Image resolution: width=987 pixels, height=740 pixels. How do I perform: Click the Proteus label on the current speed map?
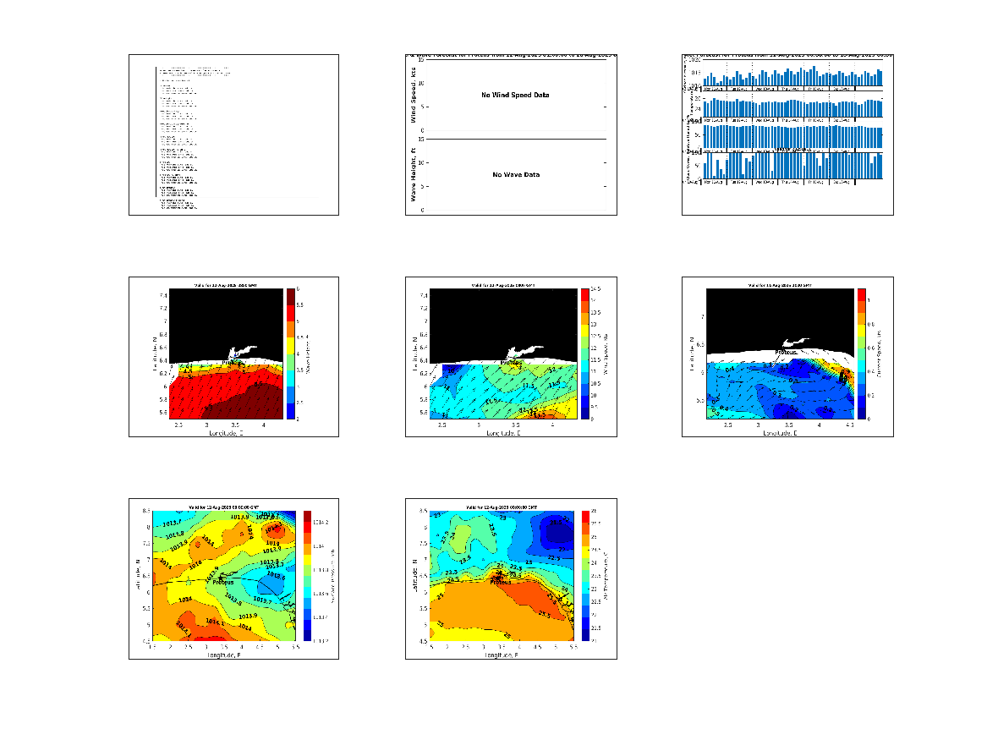click(786, 353)
